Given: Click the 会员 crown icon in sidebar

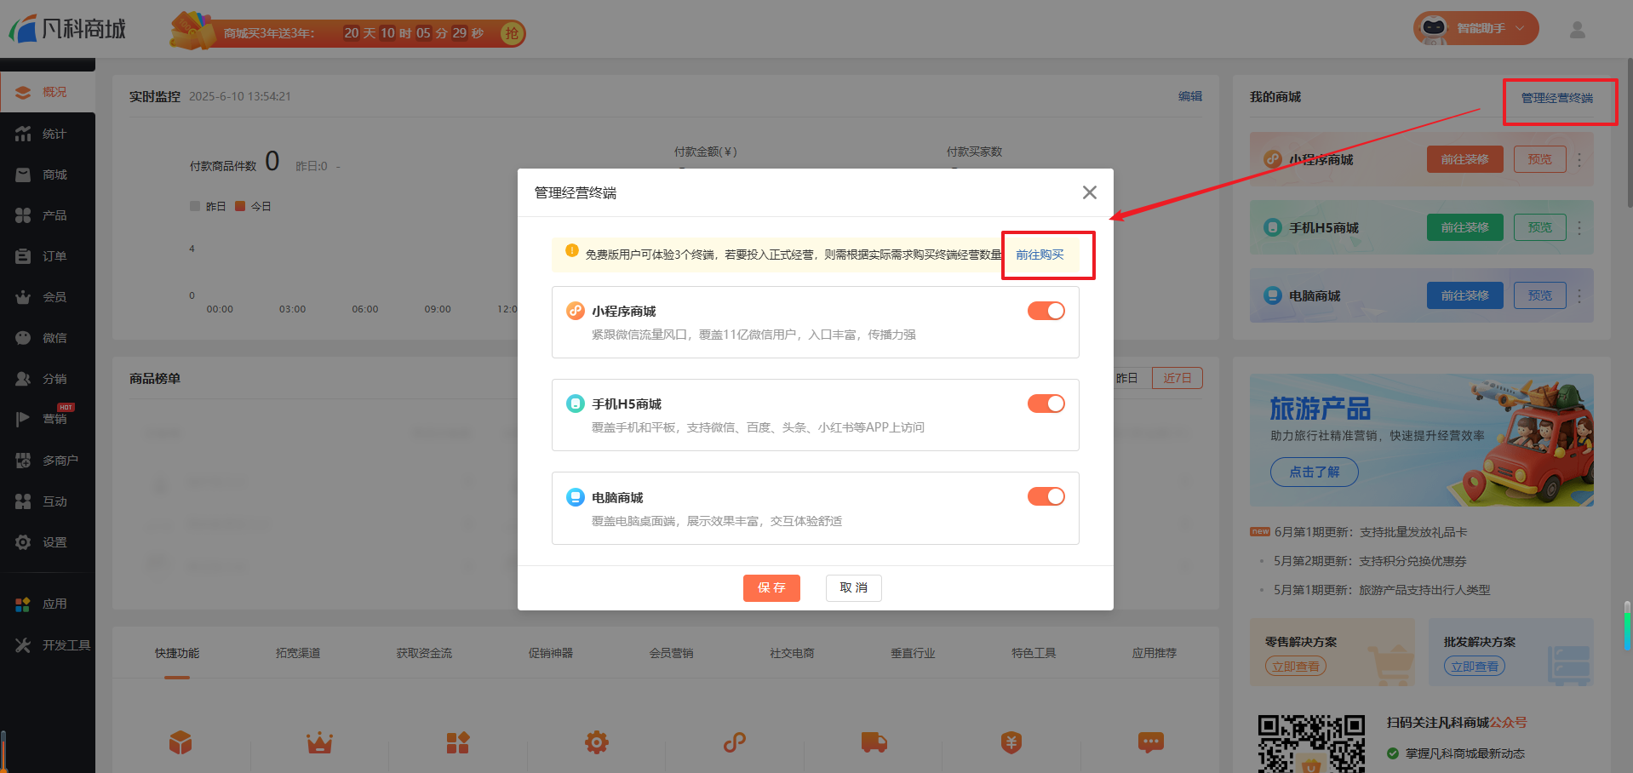Looking at the screenshot, I should tap(23, 297).
